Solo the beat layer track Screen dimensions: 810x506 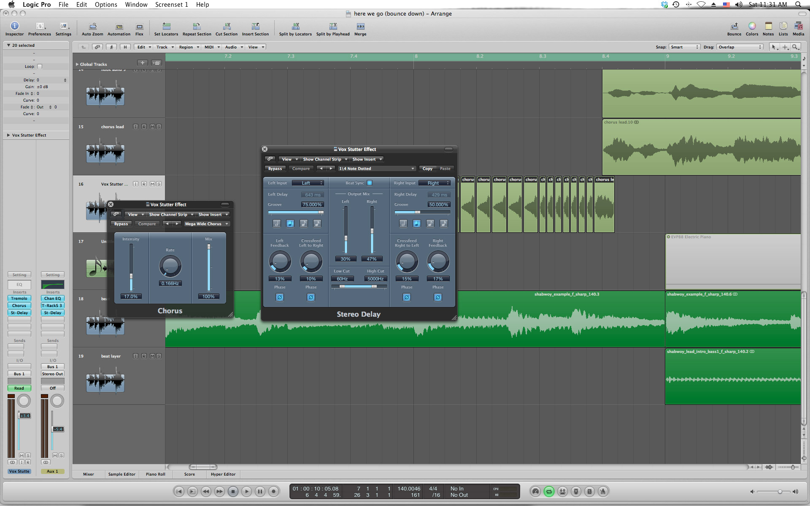click(x=159, y=356)
